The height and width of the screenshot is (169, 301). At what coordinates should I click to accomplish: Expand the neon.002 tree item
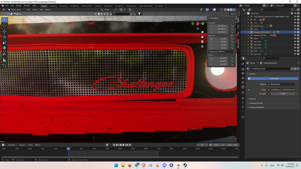point(248,45)
